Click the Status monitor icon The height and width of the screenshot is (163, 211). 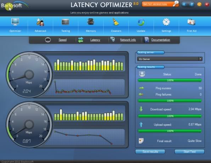[142, 74]
